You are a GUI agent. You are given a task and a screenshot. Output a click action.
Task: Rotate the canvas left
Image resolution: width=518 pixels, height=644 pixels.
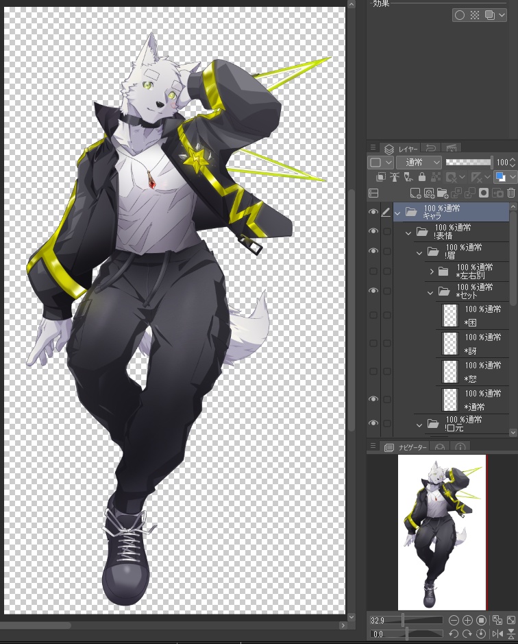[454, 634]
